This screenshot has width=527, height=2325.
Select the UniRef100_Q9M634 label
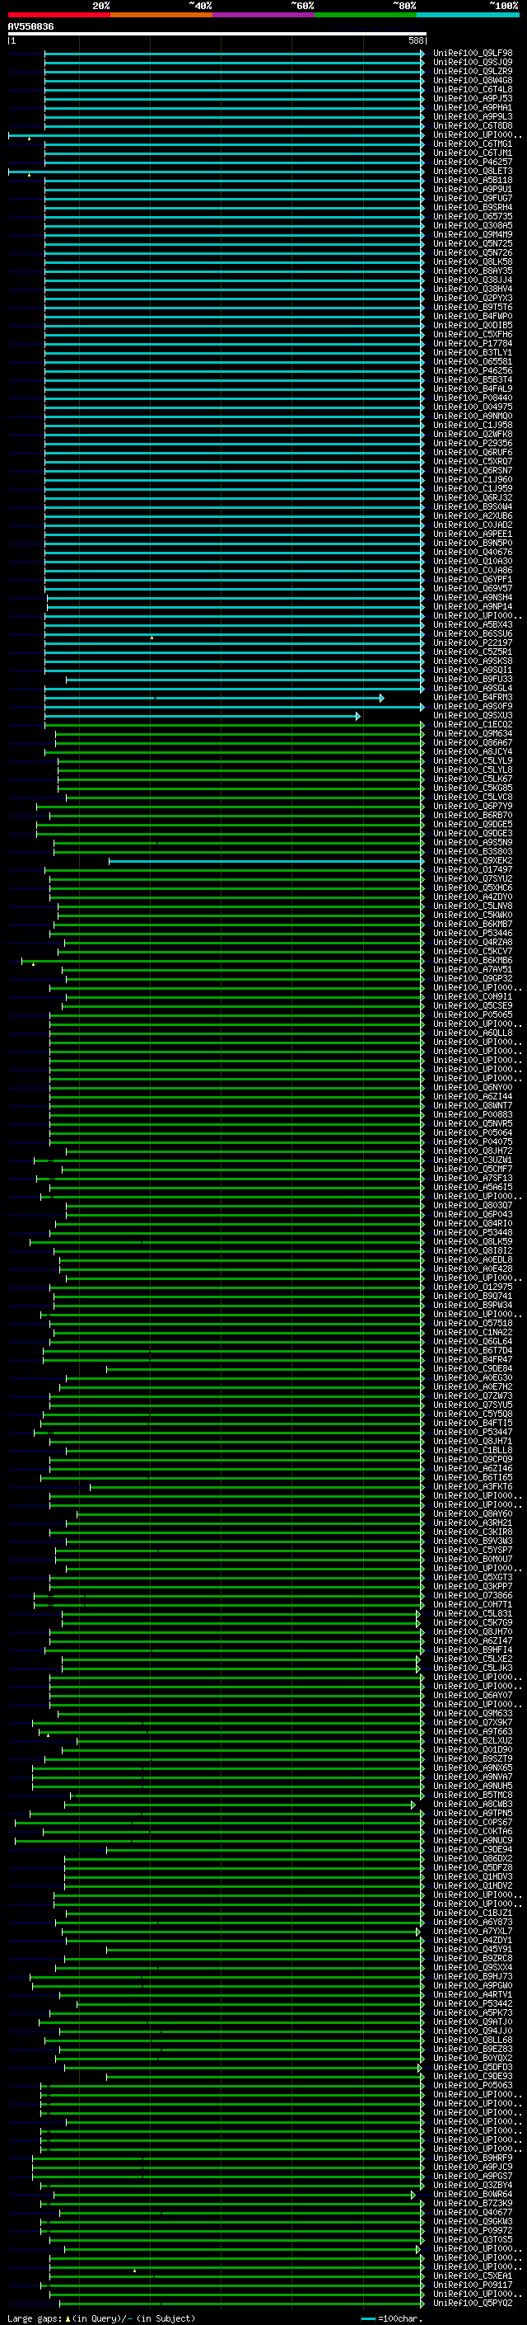click(472, 734)
